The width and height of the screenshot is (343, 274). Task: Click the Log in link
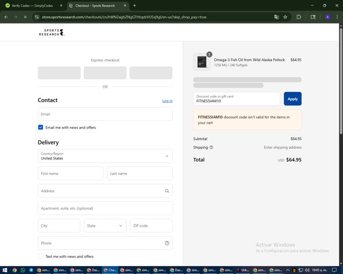tap(167, 101)
